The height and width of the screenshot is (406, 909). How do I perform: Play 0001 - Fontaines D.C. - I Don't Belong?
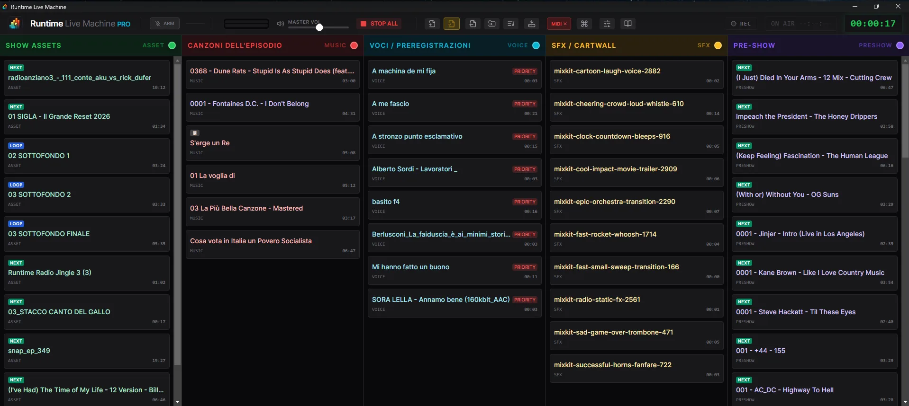[x=273, y=107]
